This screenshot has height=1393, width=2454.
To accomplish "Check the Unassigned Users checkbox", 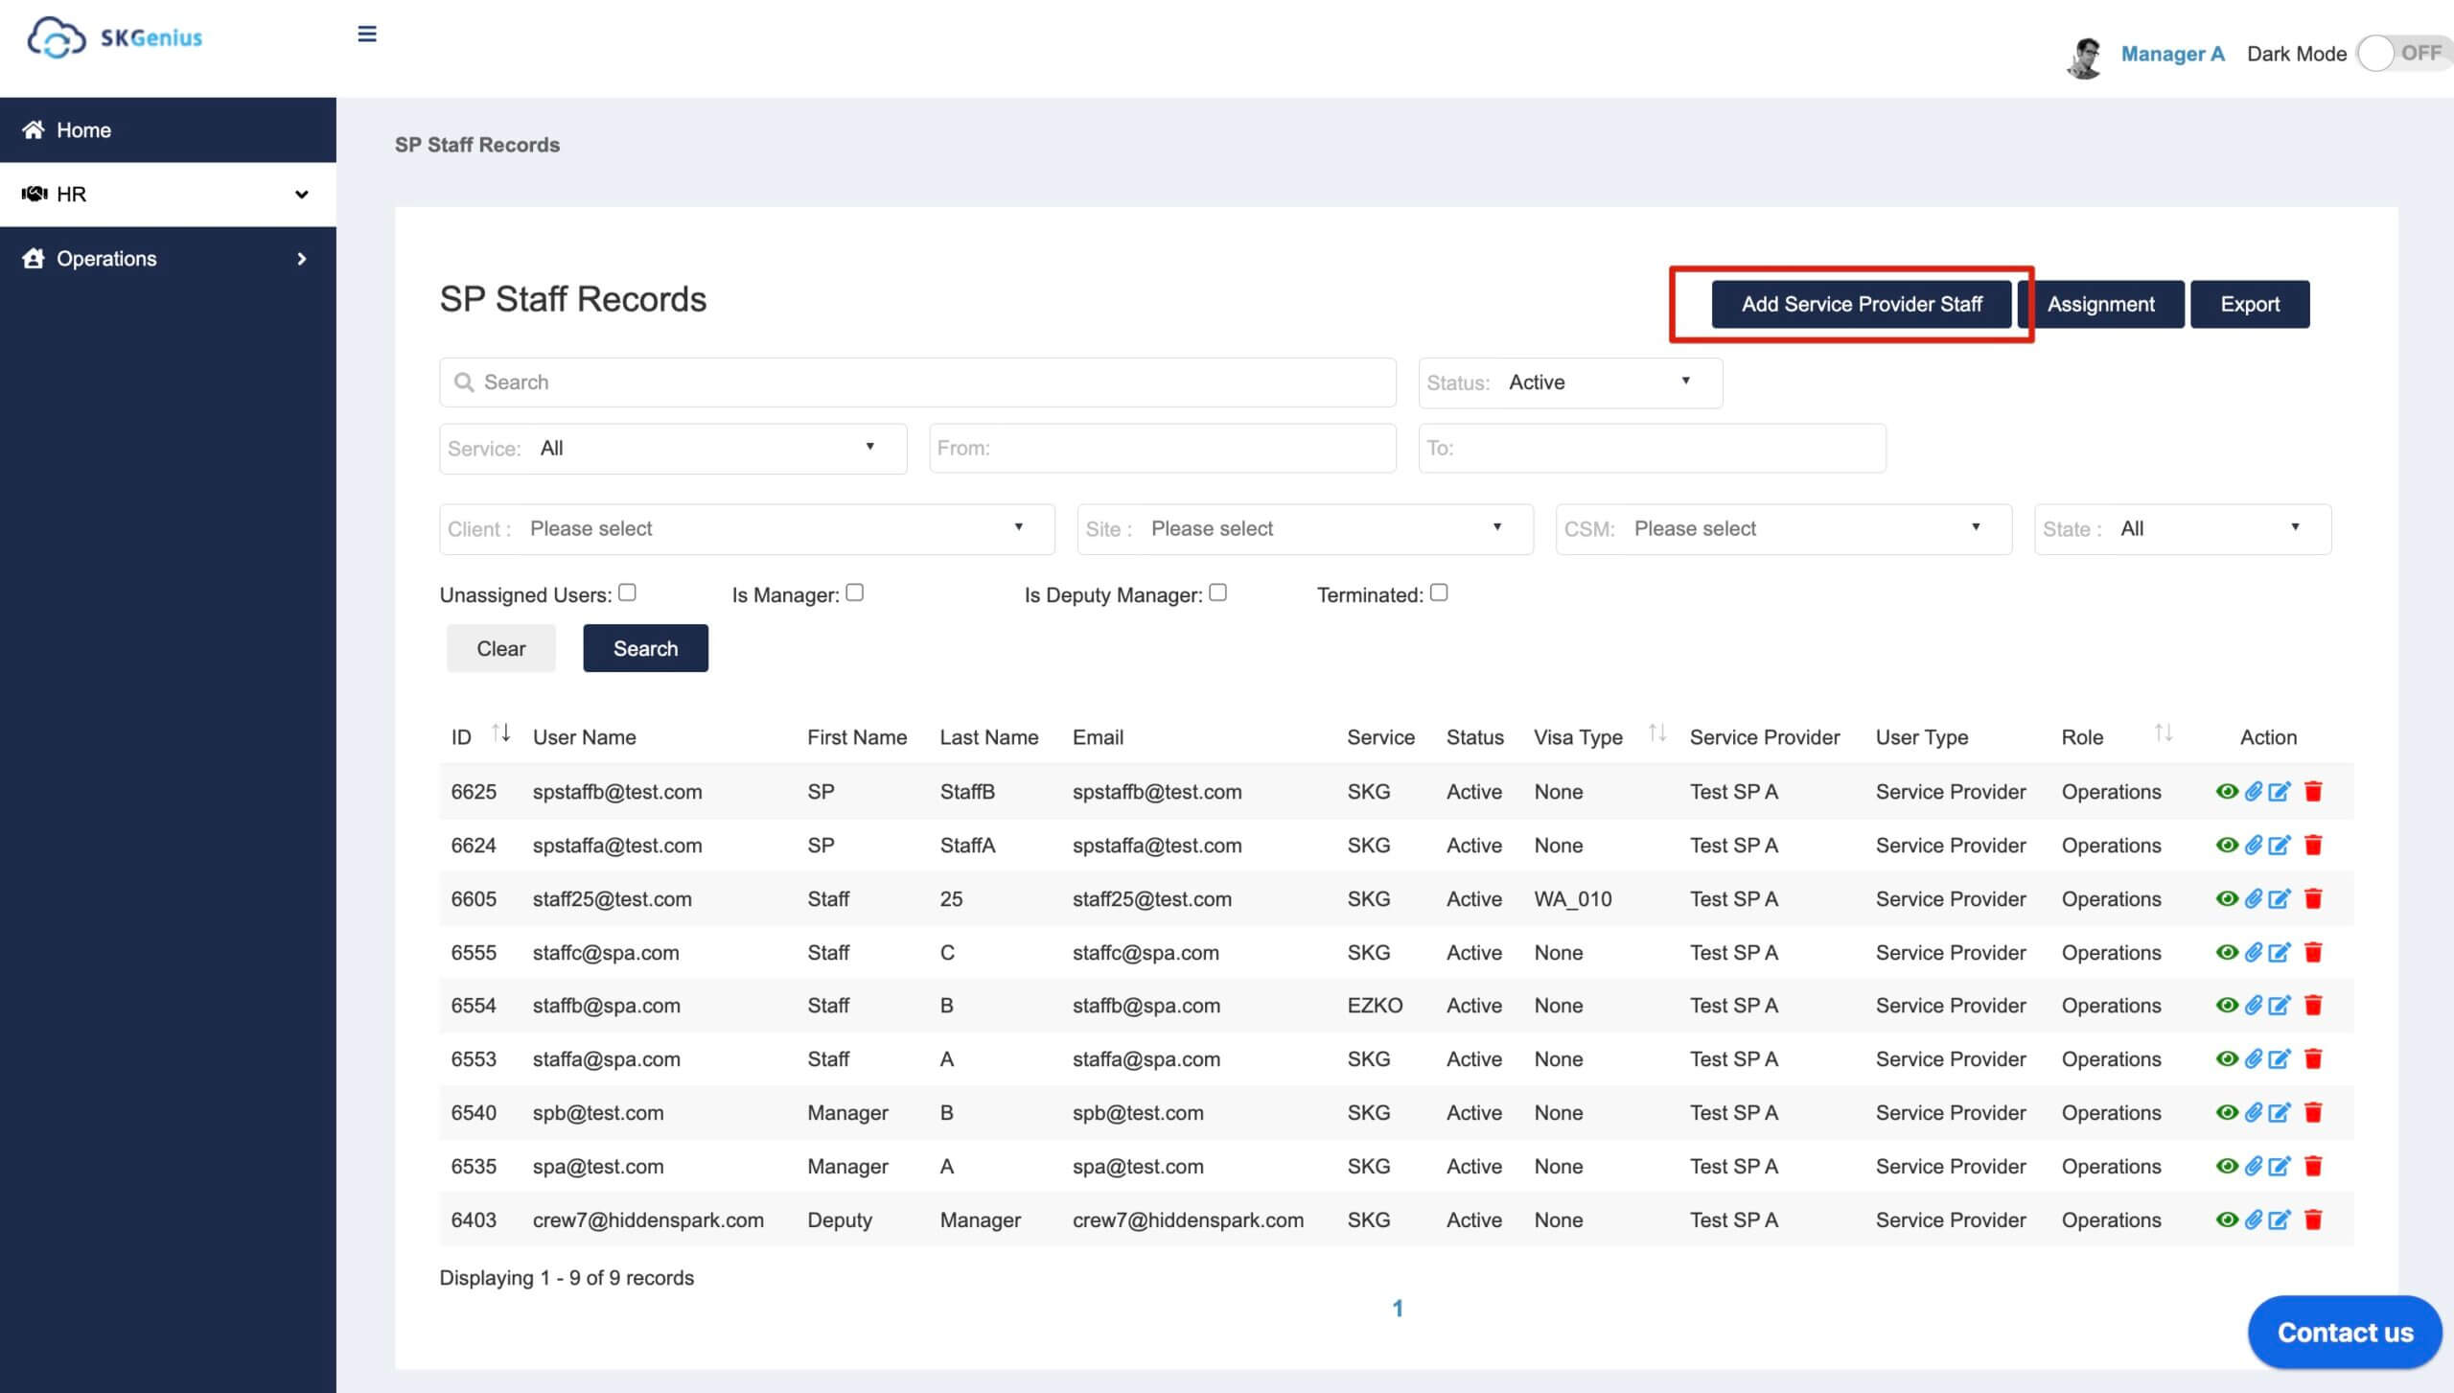I will 627,592.
